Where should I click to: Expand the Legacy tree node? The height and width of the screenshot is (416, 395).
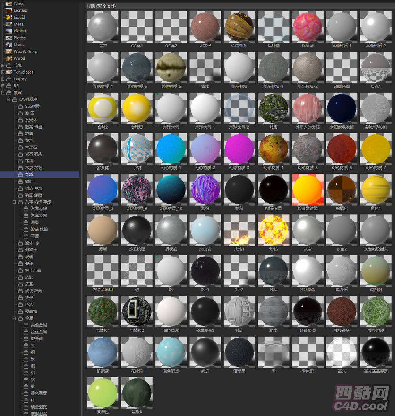[x=3, y=79]
